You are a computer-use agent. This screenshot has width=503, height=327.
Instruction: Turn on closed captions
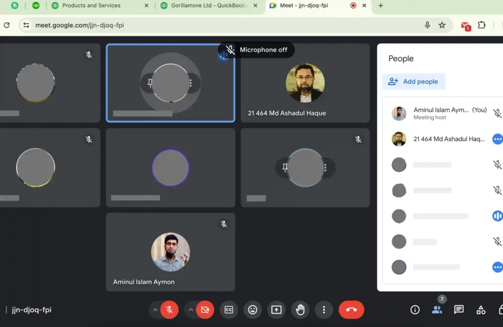click(229, 310)
